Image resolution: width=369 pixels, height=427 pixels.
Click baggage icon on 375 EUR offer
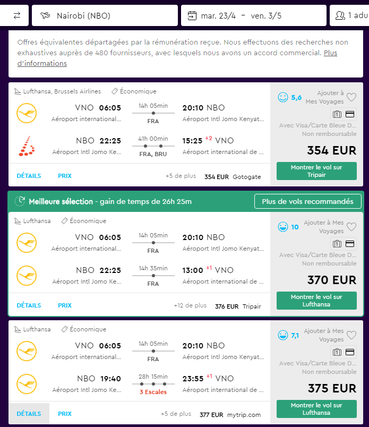click(x=337, y=352)
